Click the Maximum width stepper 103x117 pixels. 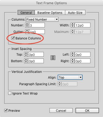pyautogui.click(x=73, y=32)
